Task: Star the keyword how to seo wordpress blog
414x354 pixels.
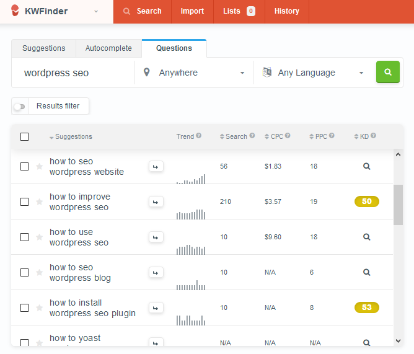Action: coord(39,272)
